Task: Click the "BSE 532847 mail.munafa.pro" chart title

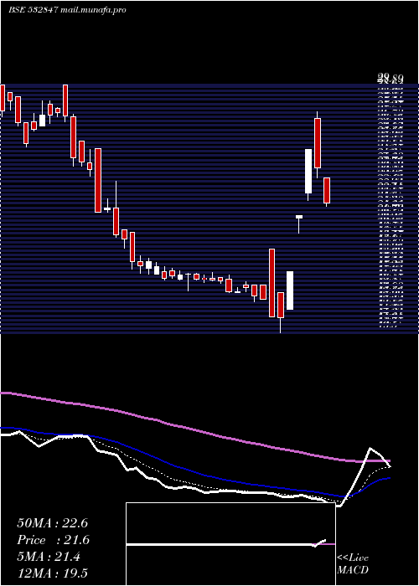Action: coord(67,10)
